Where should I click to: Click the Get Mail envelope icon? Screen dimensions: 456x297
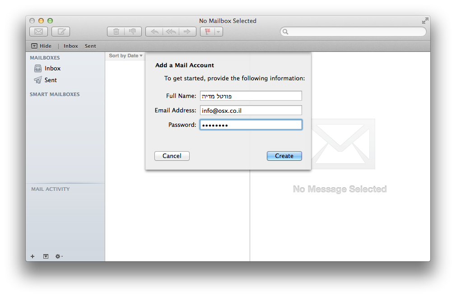coord(39,32)
